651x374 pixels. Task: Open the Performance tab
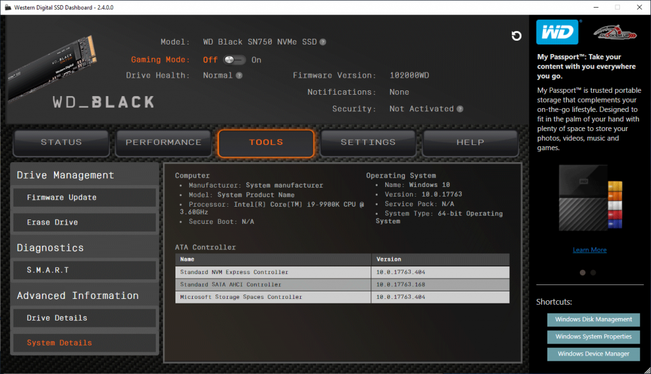pyautogui.click(x=163, y=142)
